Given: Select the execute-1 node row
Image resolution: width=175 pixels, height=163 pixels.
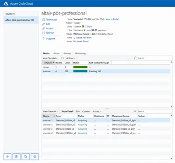Looking at the screenshot, I should tap(106, 120).
